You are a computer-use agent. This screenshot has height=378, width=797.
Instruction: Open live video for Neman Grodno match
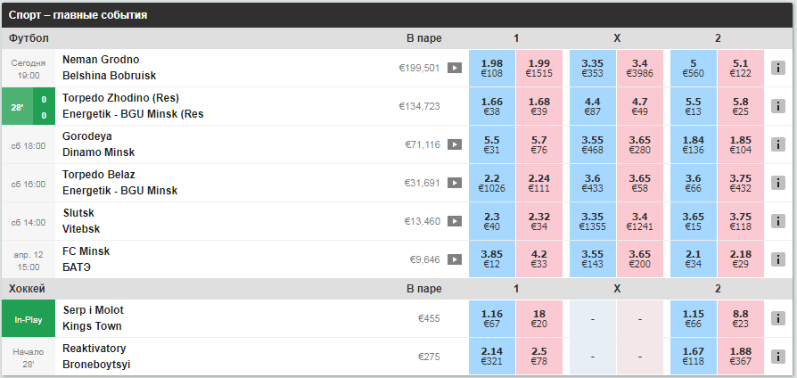pos(455,68)
